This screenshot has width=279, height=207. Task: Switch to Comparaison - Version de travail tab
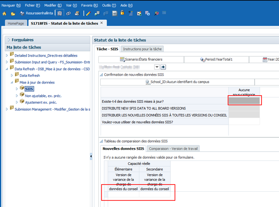click(x=174, y=148)
